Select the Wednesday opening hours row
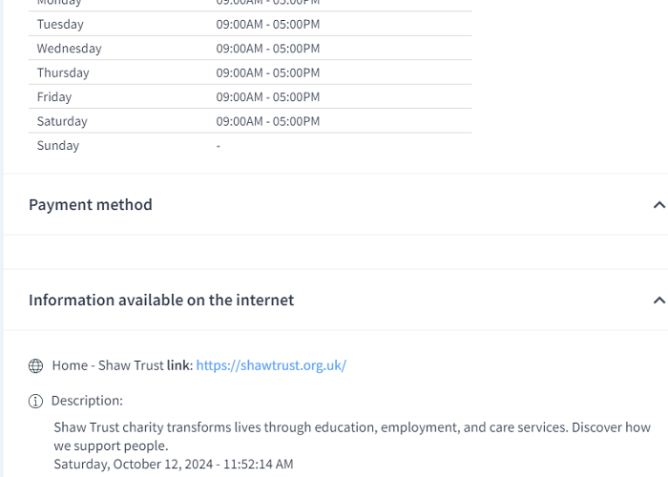The height and width of the screenshot is (477, 668). [250, 49]
